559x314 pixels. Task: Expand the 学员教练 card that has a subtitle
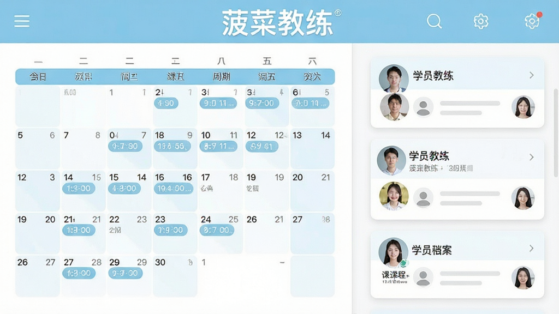[x=532, y=157]
